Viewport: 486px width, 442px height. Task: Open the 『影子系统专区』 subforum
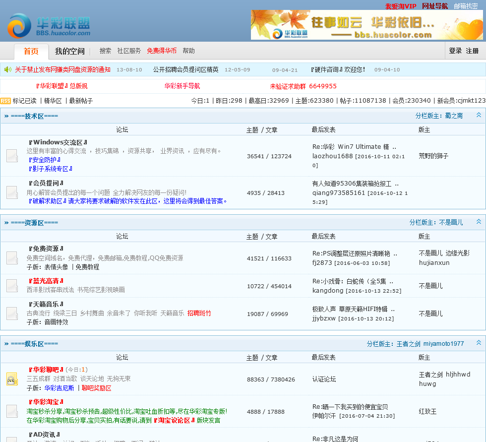[x=50, y=169]
